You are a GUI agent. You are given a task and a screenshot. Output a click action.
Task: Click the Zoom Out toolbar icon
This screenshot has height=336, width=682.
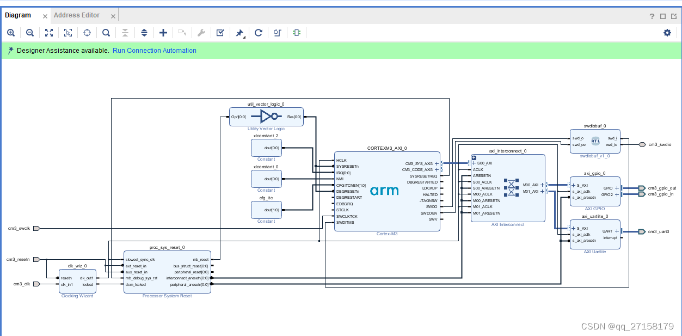pyautogui.click(x=30, y=33)
